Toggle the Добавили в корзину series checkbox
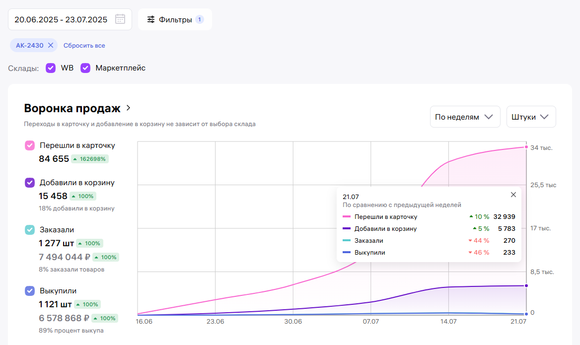Screen dimensions: 580x345 [30, 183]
